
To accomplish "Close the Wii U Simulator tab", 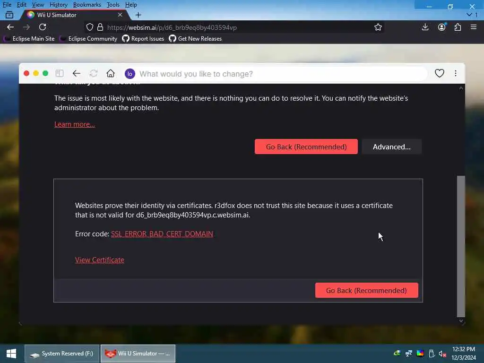I will tap(120, 15).
